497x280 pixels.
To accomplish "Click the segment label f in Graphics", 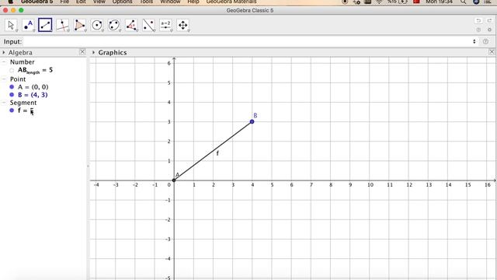I will (217, 153).
